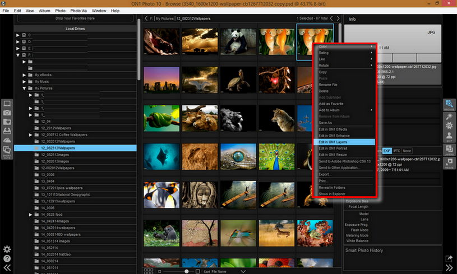457x274 pixels.
Task: Expand the E: drive
Action: coord(18,48)
